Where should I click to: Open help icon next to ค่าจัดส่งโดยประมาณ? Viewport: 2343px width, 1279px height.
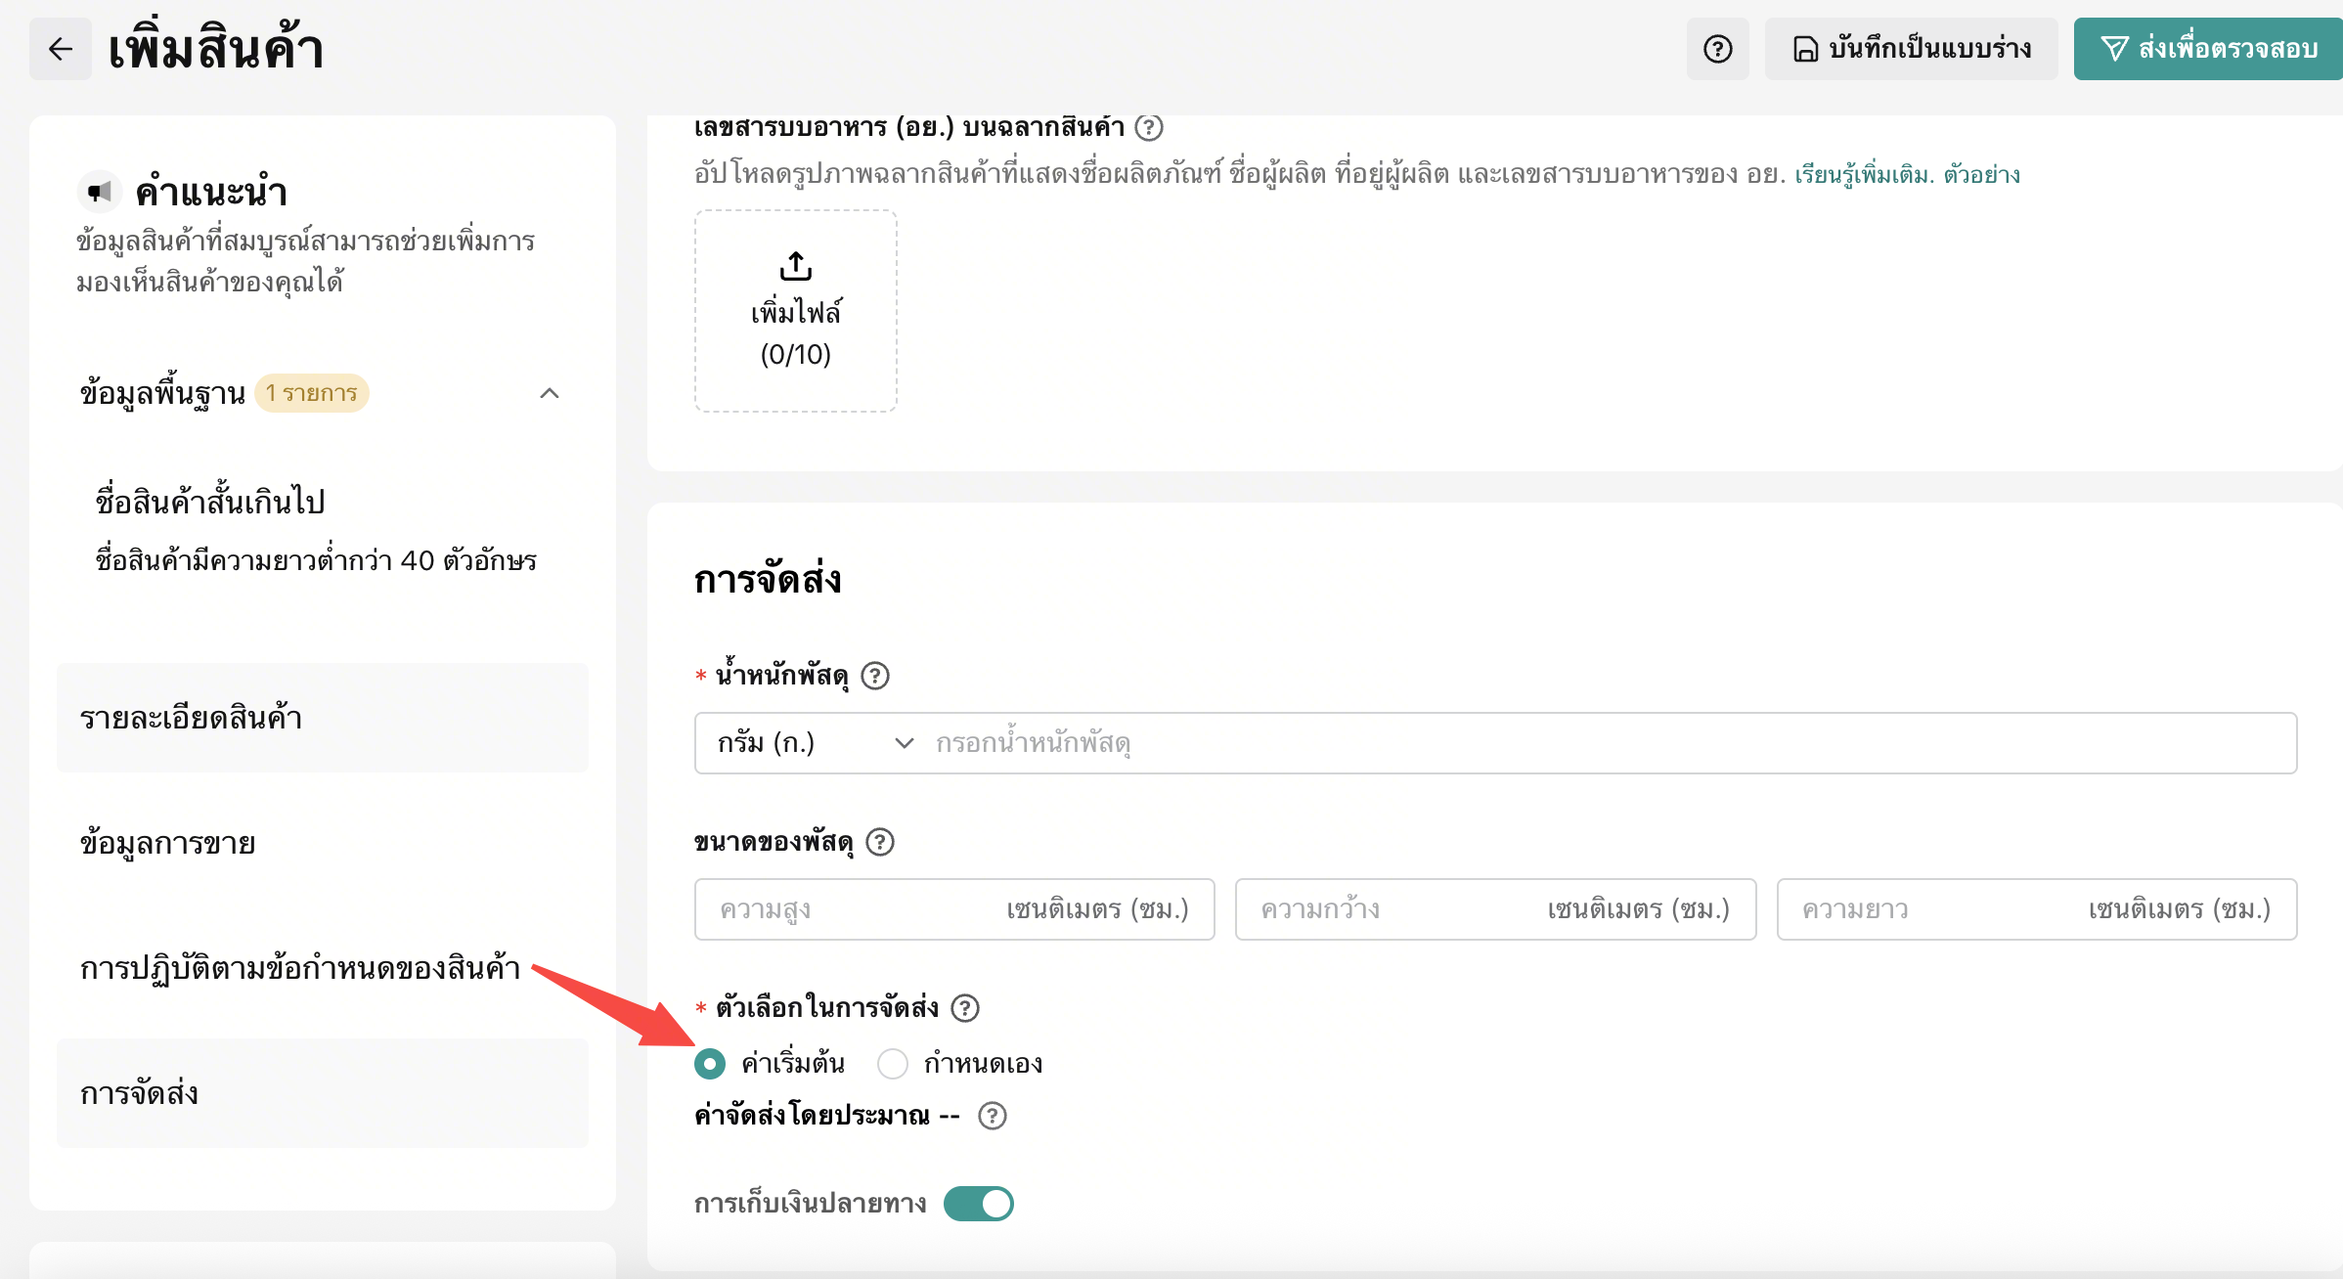coord(993,1116)
